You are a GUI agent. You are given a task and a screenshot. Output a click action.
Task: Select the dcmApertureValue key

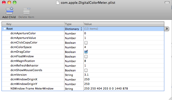point(23,38)
